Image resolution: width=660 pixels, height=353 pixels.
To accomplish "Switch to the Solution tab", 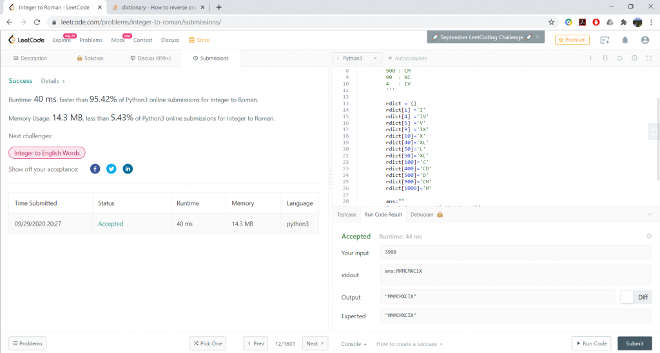I will pyautogui.click(x=90, y=59).
